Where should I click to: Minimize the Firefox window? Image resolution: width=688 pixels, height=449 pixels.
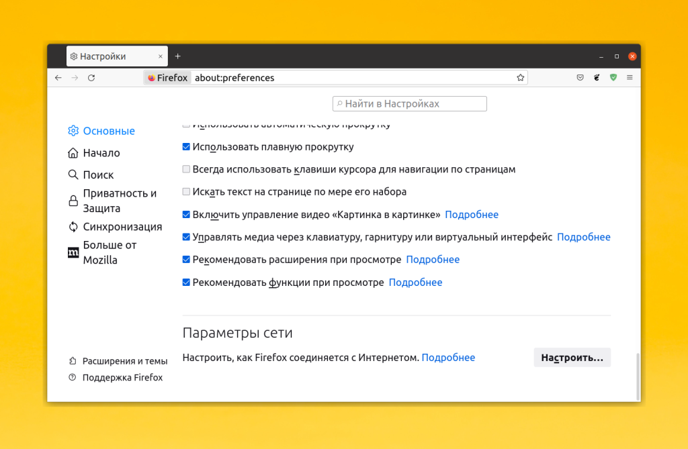coord(601,56)
